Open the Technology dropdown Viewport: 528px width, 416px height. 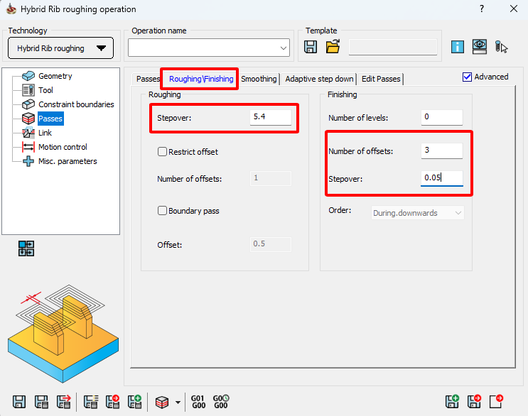60,48
